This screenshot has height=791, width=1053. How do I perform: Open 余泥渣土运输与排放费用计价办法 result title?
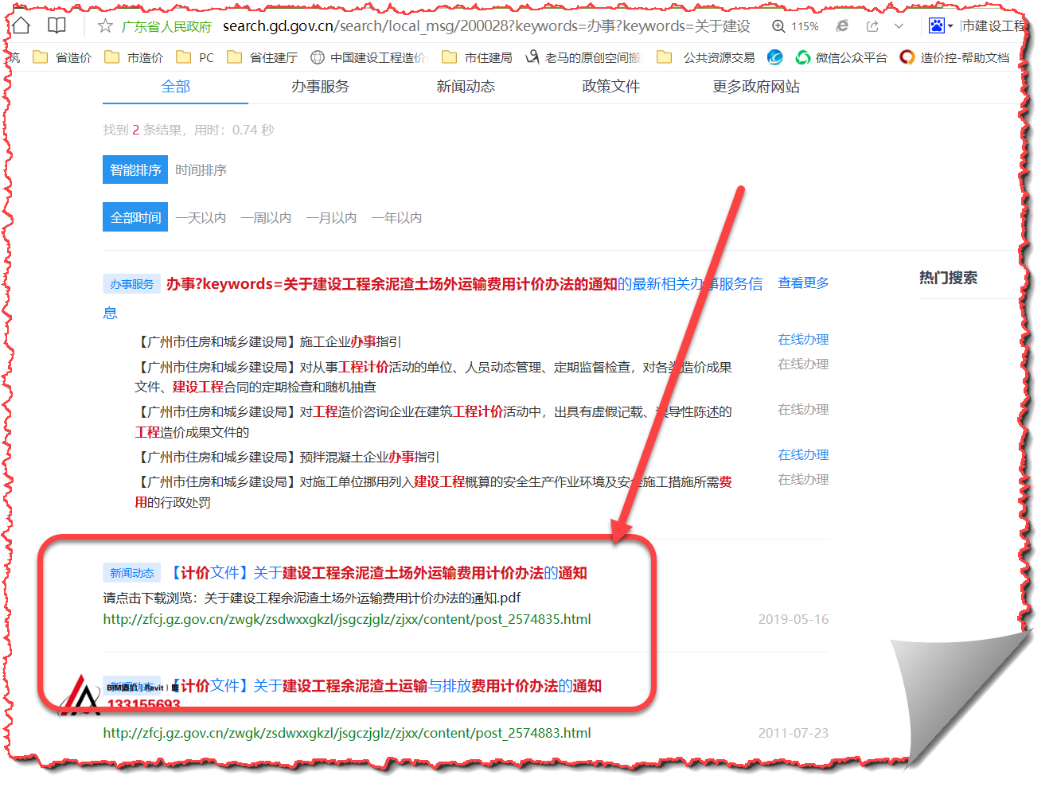[x=387, y=686]
